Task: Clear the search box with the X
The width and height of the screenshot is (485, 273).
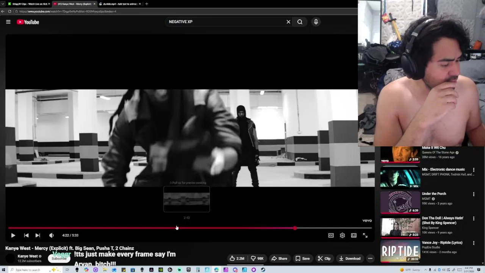Action: pos(288,22)
